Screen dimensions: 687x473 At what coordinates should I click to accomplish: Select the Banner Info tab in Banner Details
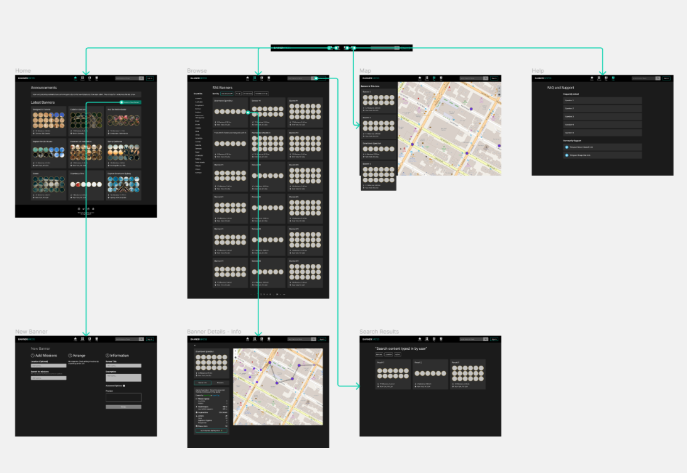pyautogui.click(x=203, y=383)
